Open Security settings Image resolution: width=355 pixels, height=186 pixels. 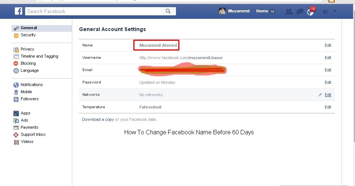28,35
